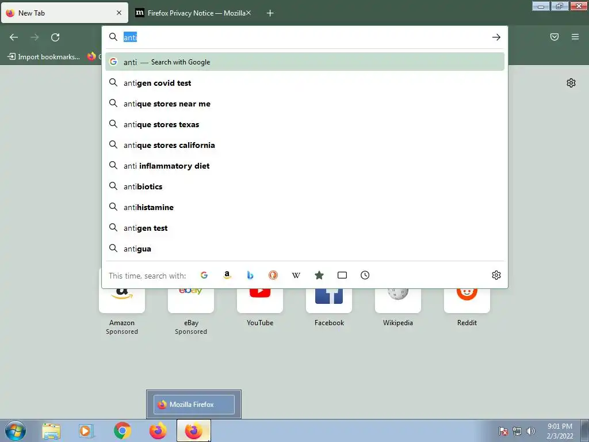Screen dimensions: 589x442
Task: Open Google Chrome from taskbar
Action: [122, 430]
